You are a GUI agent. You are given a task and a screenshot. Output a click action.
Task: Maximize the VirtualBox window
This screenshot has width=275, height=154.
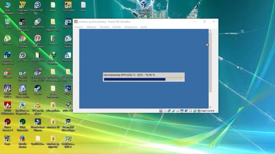(205, 21)
